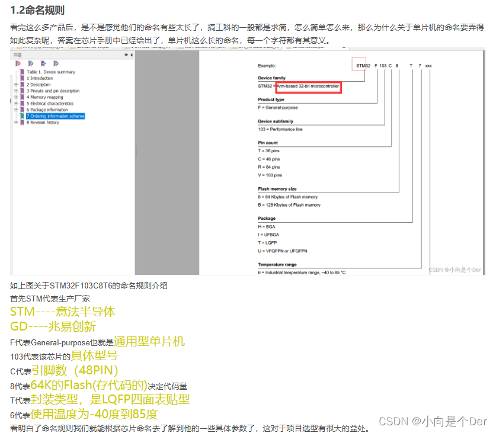Viewport: 496px width, 433px height.
Task: Click the green add-bookmark icon in bookmarks toolbar
Action: [31, 64]
